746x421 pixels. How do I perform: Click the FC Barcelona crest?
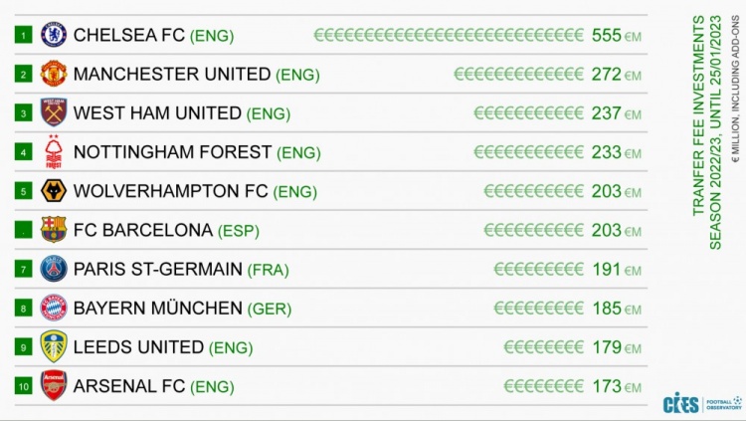click(54, 230)
